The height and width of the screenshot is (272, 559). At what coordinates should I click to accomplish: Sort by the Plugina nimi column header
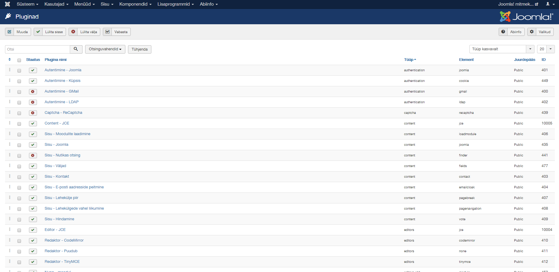point(56,60)
